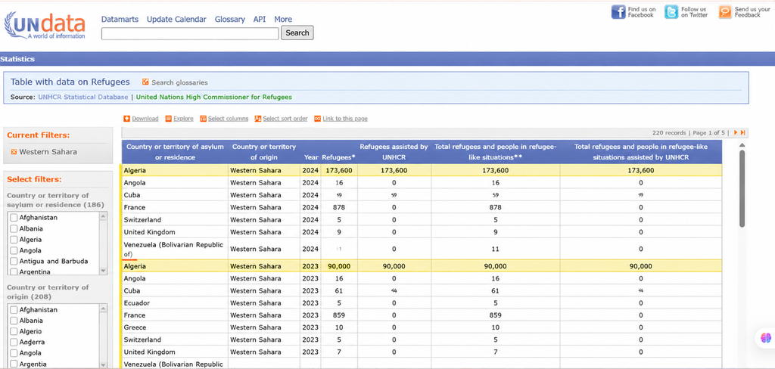The width and height of the screenshot is (775, 369).
Task: Check Afghanistan in asylum country list
Action: pos(14,218)
